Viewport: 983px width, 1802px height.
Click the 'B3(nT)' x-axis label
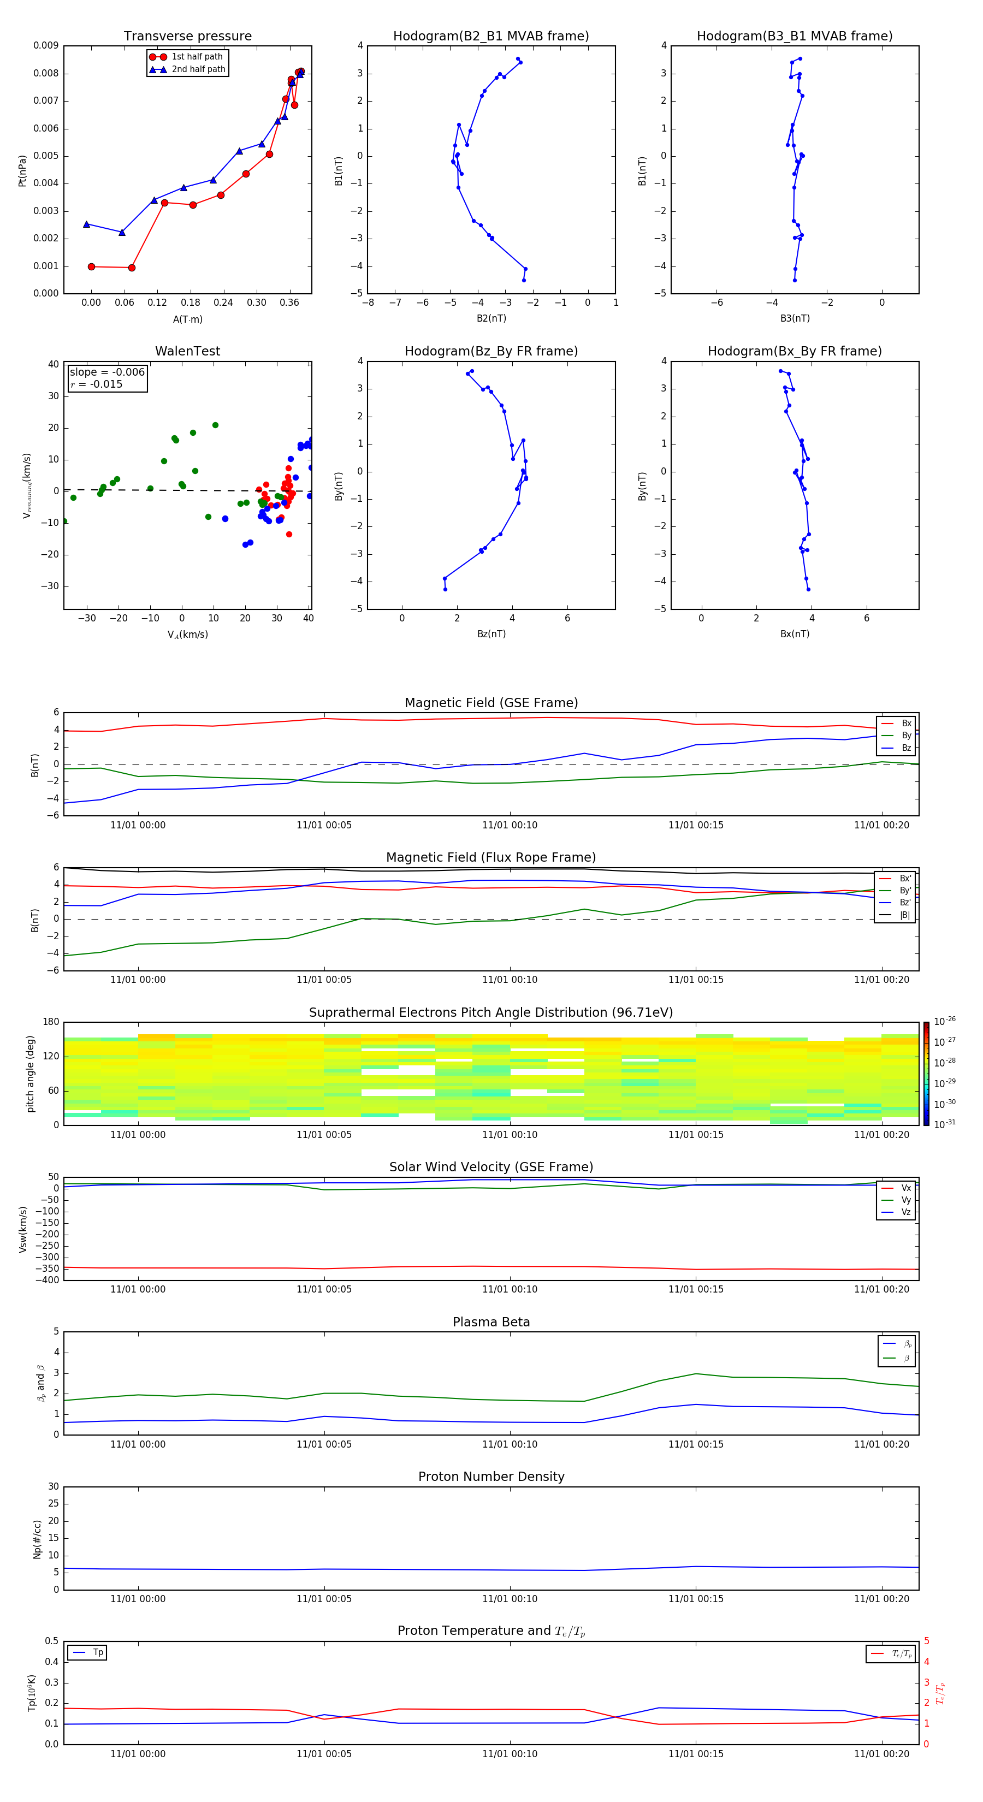pos(795,318)
